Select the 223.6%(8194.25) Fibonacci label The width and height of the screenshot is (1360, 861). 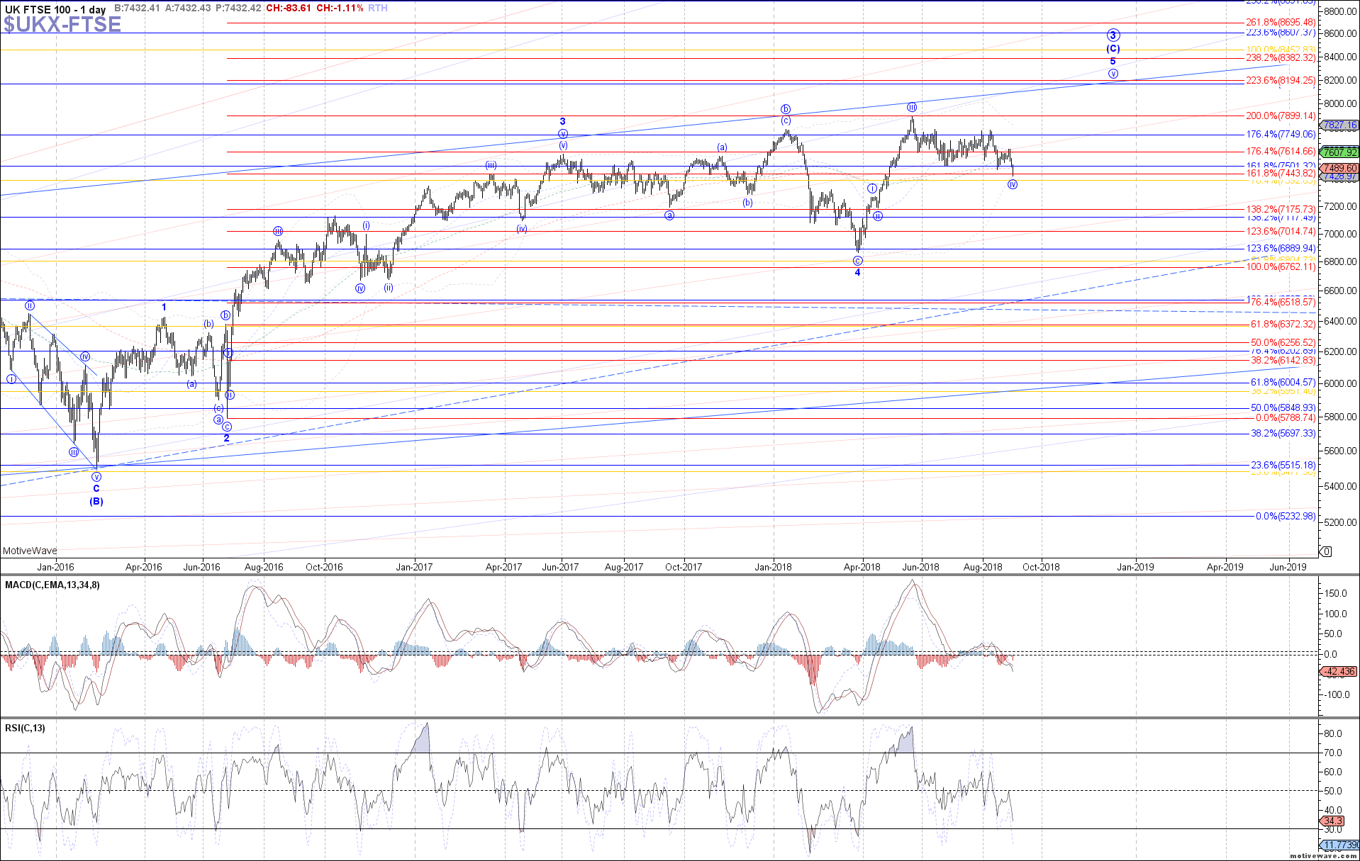(1281, 80)
